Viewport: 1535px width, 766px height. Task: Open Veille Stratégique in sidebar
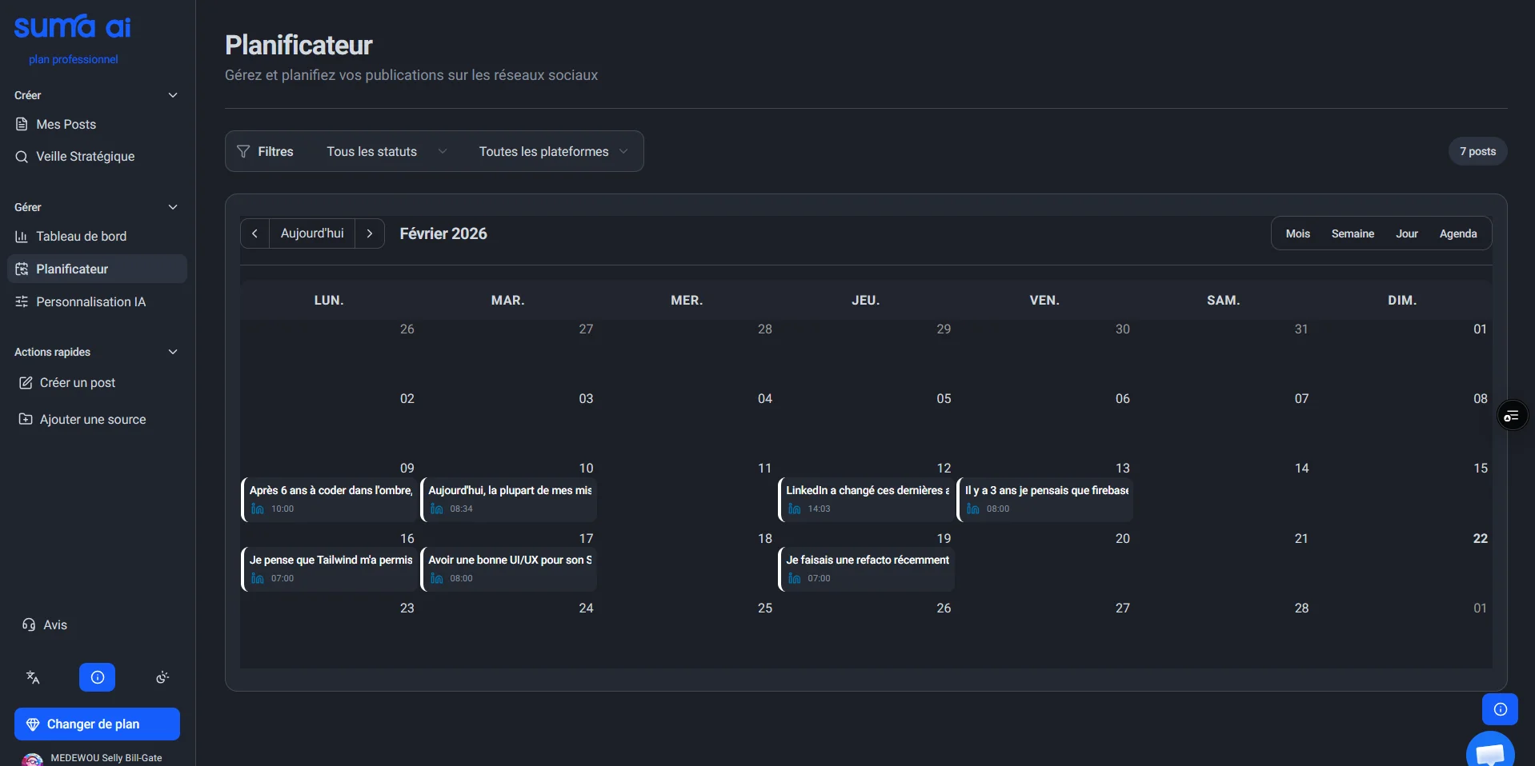tap(85, 157)
